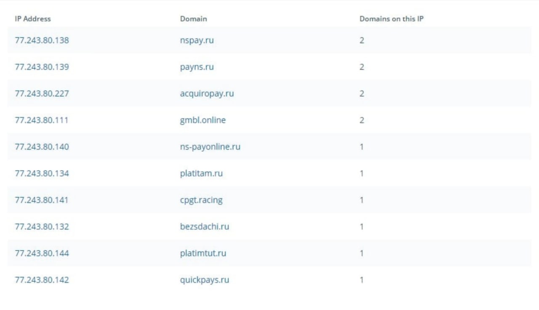Image resolution: width=539 pixels, height=310 pixels.
Task: Open IP address 77.243.80.140
Action: coord(42,147)
